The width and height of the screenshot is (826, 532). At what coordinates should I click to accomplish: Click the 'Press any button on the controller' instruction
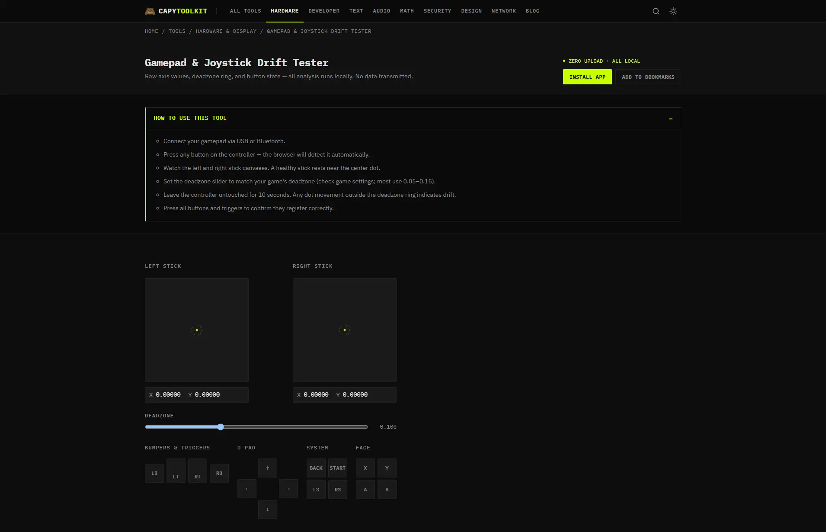pyautogui.click(x=266, y=154)
